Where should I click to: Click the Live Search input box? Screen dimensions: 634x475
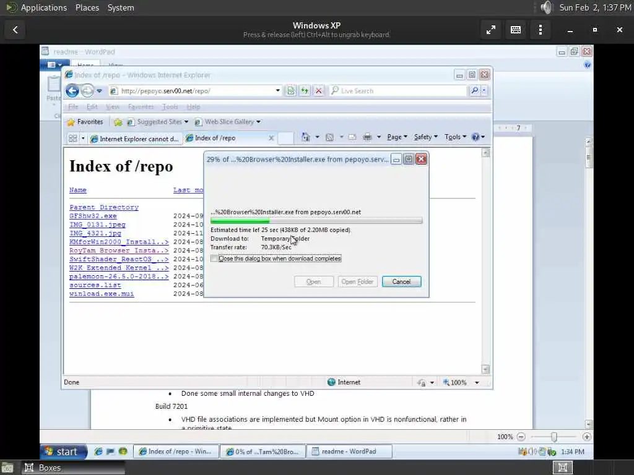pos(398,91)
